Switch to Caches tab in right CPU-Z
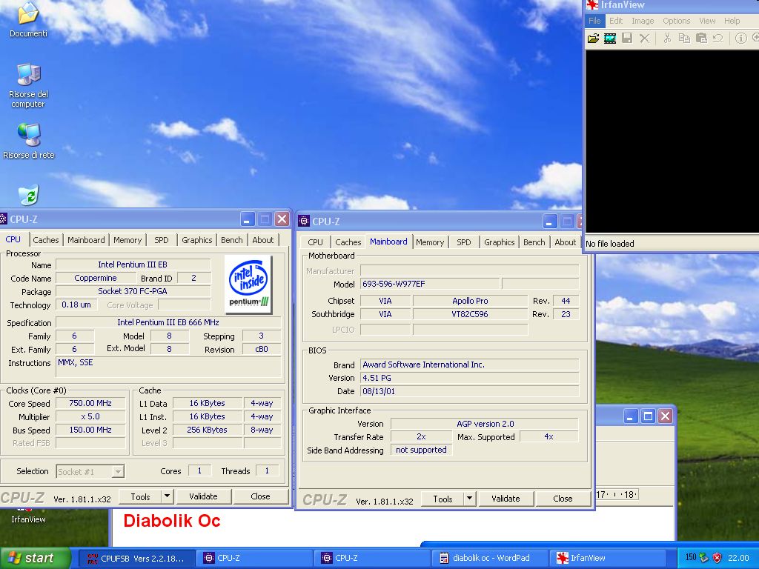The height and width of the screenshot is (569, 759). point(348,242)
